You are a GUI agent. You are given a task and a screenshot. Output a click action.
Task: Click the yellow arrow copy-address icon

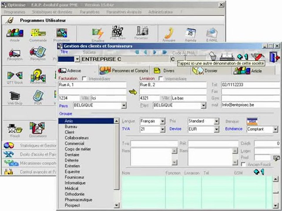tap(133, 92)
